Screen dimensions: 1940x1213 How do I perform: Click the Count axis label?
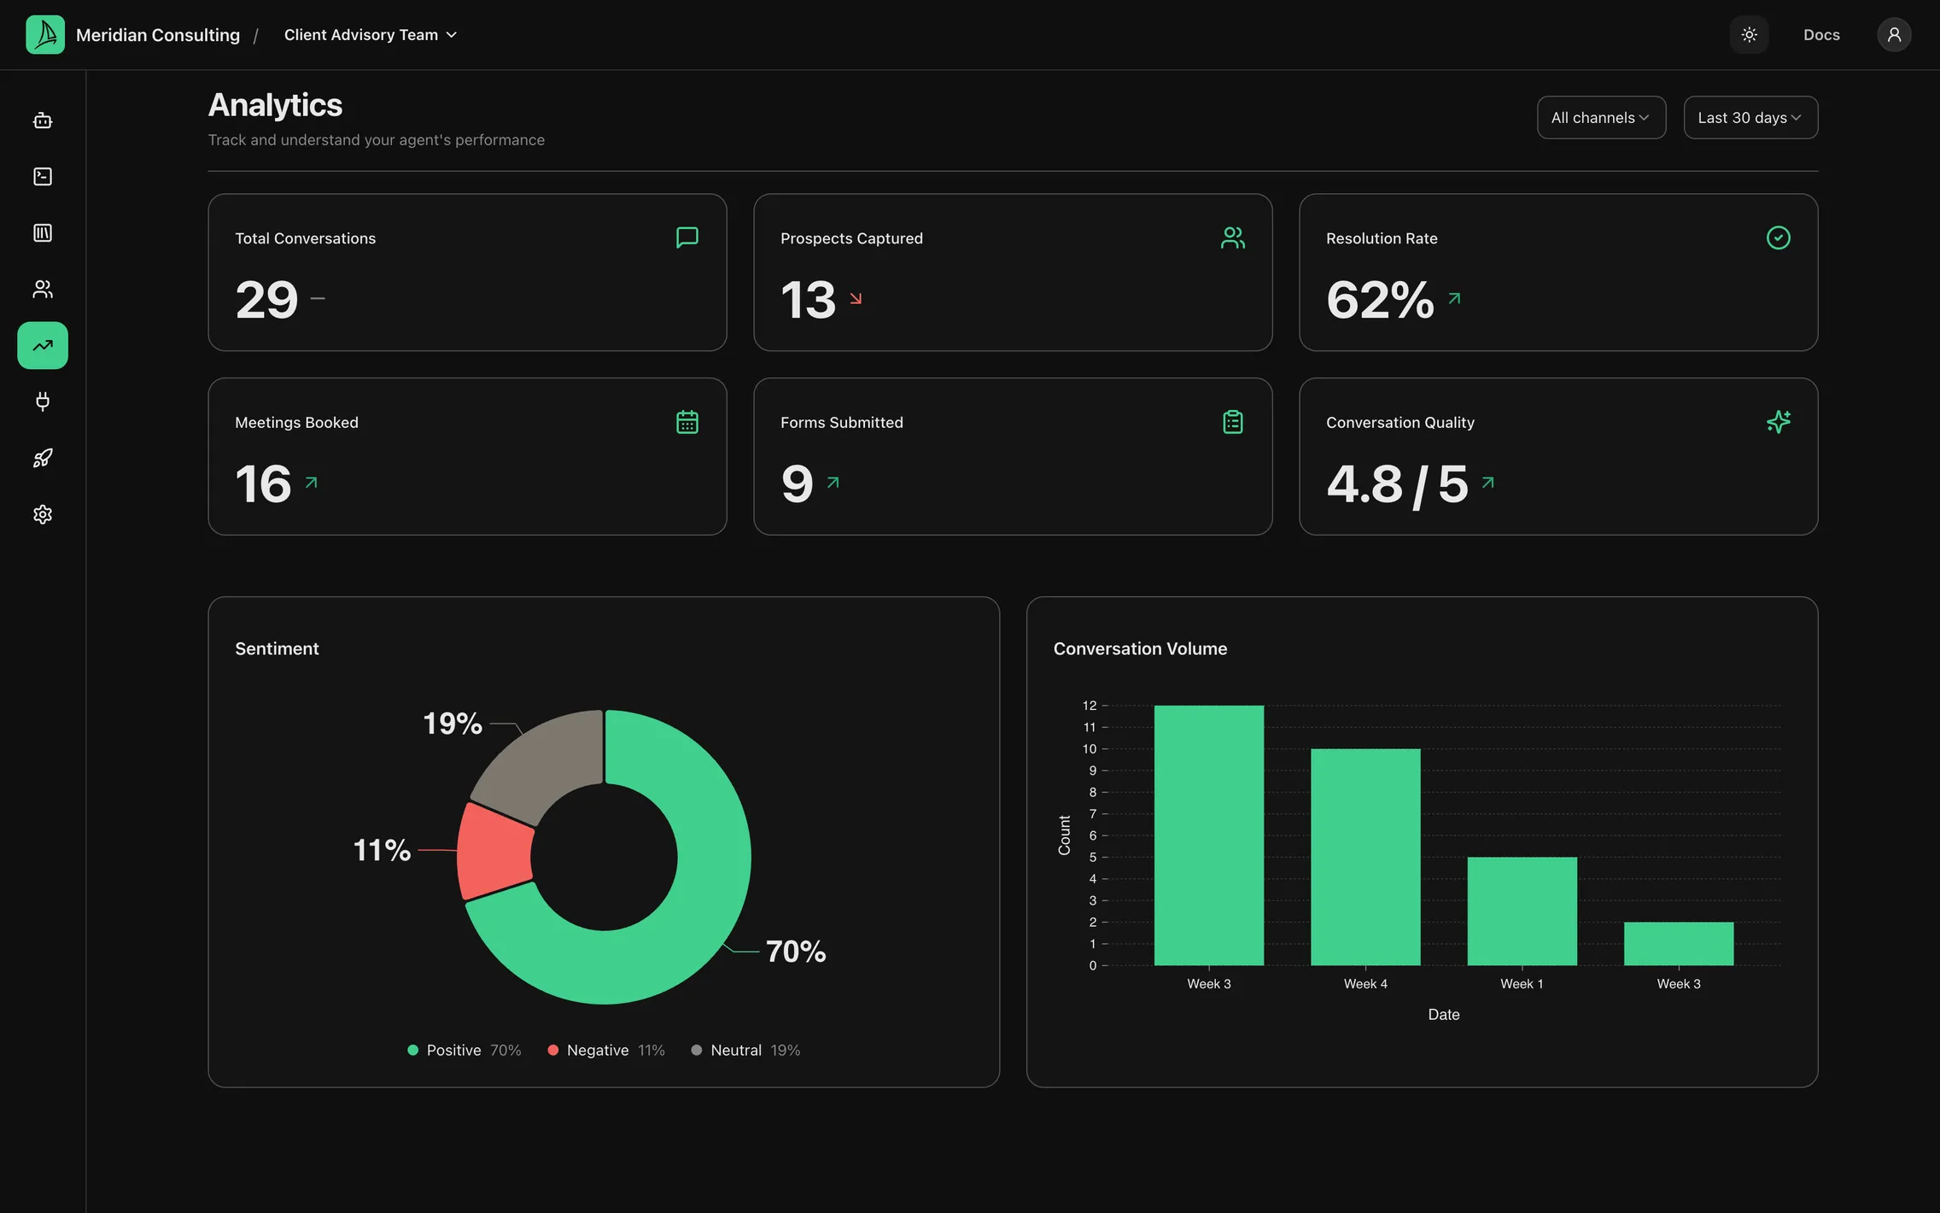[x=1064, y=835]
